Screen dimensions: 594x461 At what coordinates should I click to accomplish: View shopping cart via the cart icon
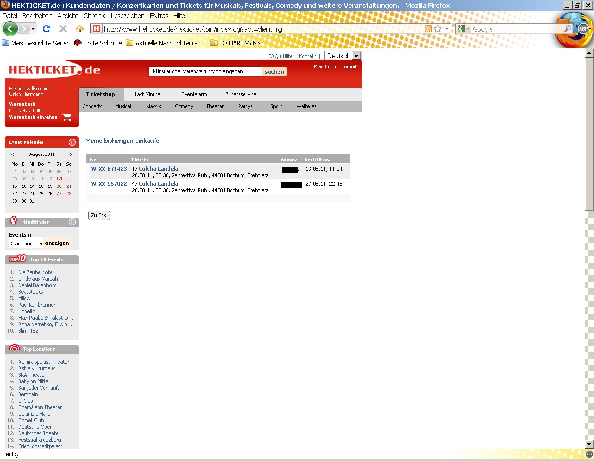coord(67,117)
